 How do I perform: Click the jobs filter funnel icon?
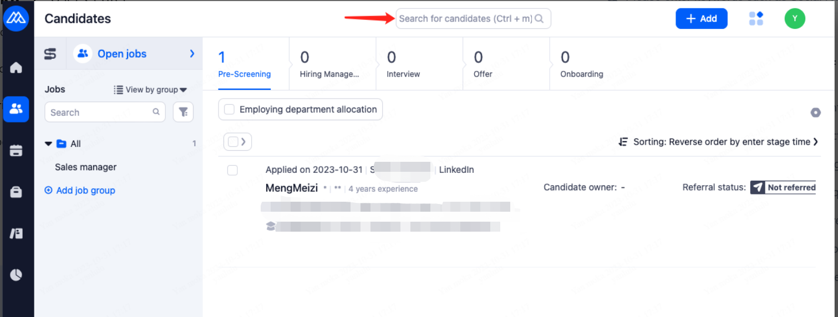pos(183,113)
